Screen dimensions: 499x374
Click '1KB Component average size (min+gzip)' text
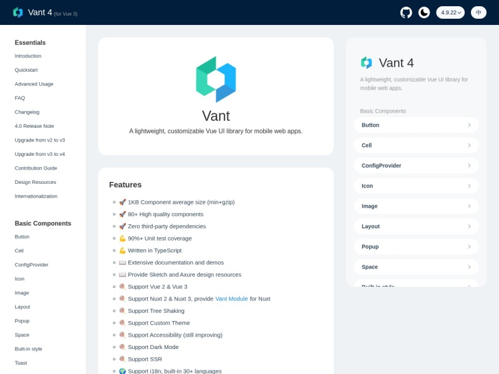(x=181, y=202)
